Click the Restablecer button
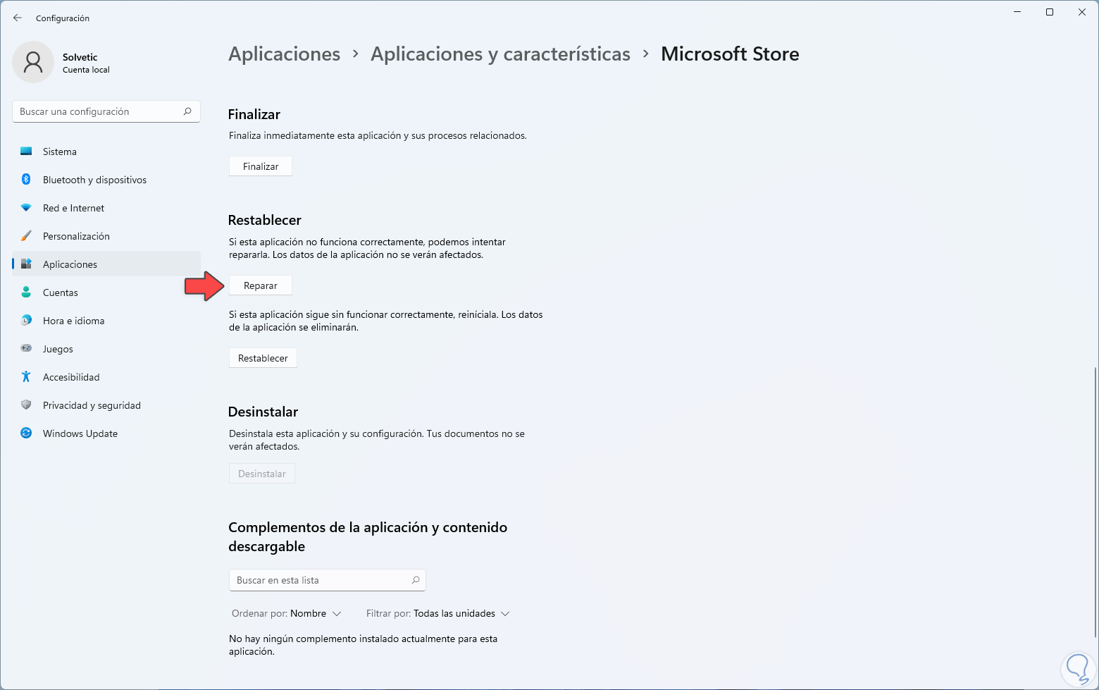The width and height of the screenshot is (1099, 690). coord(263,358)
